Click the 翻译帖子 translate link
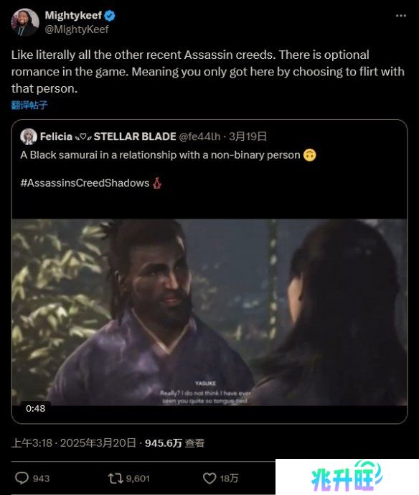The image size is (419, 495). (x=29, y=105)
